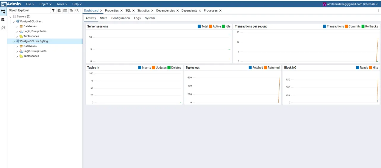This screenshot has height=168, width=381.
Task: Close the Statistics tab
Action: [x=152, y=11]
